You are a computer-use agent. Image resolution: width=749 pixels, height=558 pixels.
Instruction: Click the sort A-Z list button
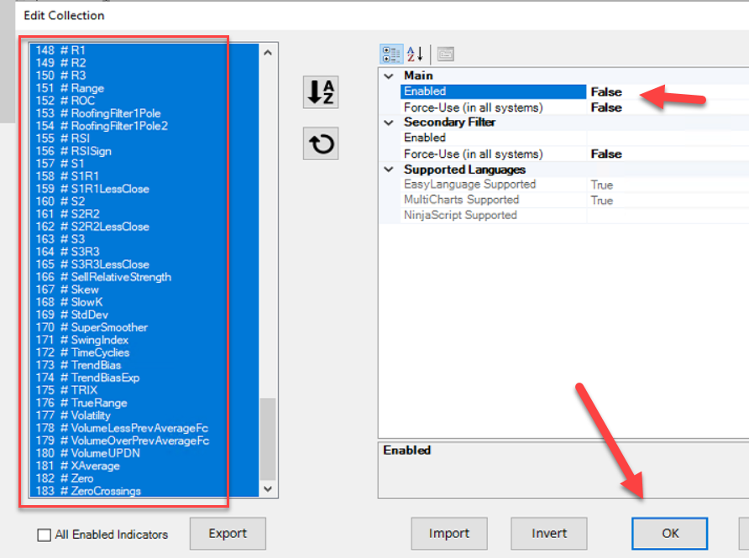click(x=321, y=93)
